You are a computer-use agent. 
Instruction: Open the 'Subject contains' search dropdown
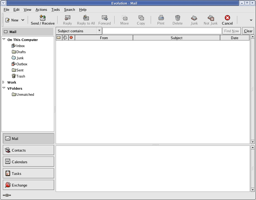(x=99, y=31)
